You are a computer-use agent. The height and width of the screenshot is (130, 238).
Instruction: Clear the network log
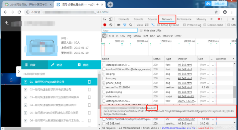111,25
